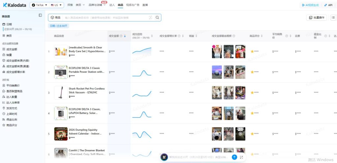Open 类目 filter in sidebar

(x=7, y=35)
